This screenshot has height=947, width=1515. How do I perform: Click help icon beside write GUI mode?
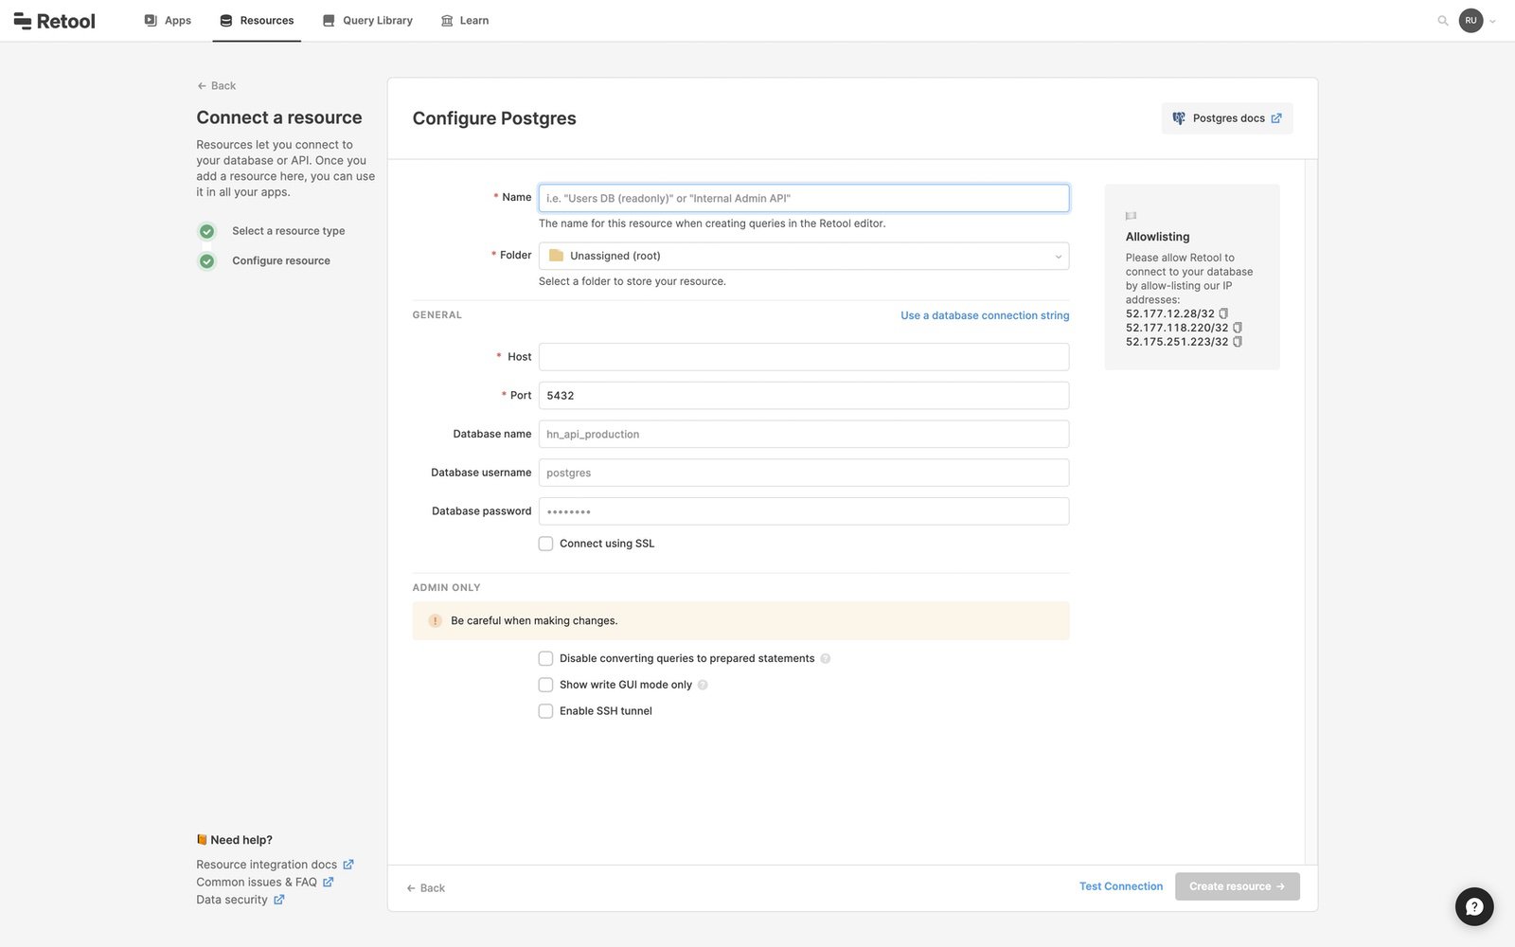tap(703, 685)
